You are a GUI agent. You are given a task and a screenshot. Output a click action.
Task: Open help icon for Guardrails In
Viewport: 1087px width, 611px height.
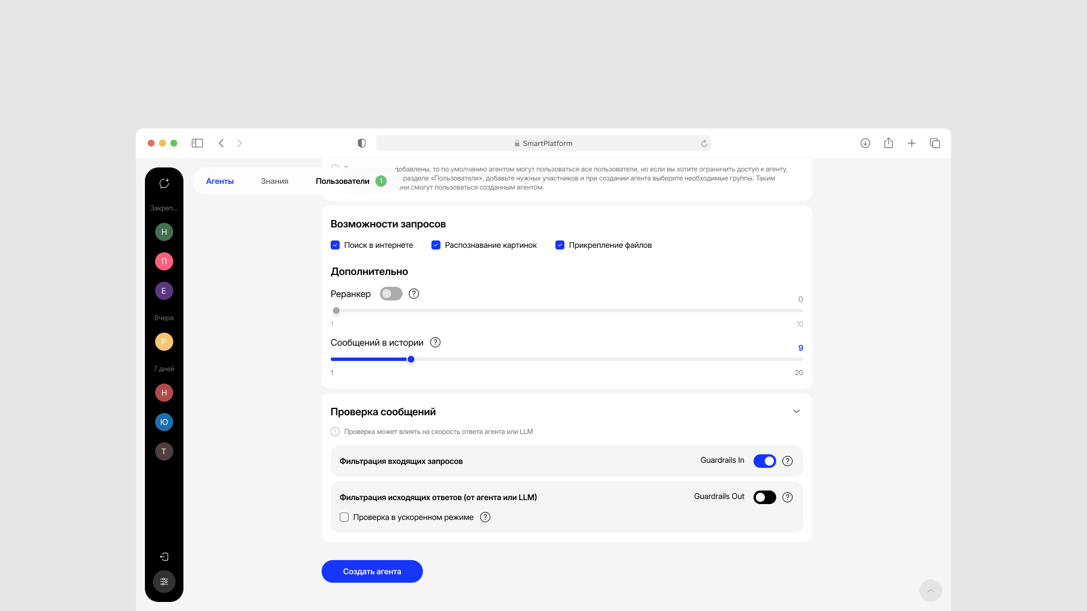pos(788,461)
